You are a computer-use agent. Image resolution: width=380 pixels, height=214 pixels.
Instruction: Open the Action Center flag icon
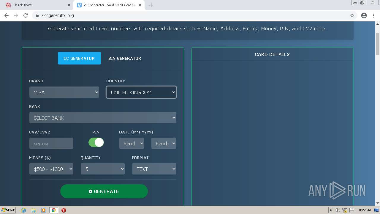352,210
